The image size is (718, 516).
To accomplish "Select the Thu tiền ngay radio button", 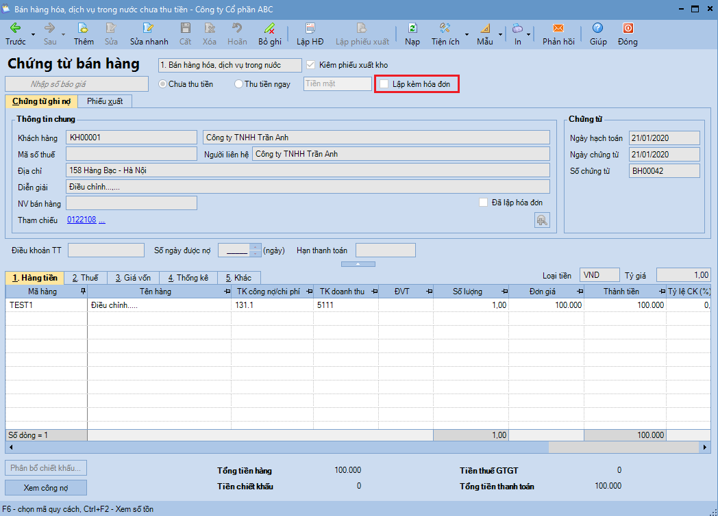I will 238,84.
